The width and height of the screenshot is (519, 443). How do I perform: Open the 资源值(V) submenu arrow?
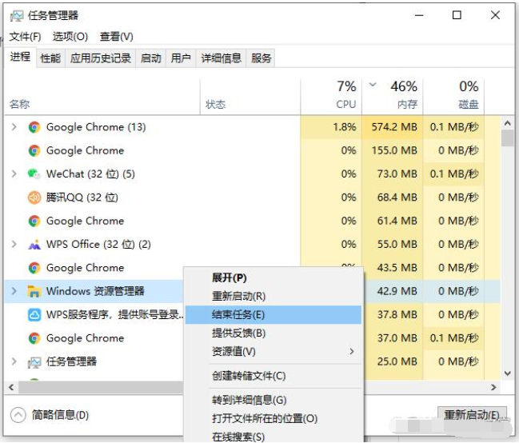352,352
